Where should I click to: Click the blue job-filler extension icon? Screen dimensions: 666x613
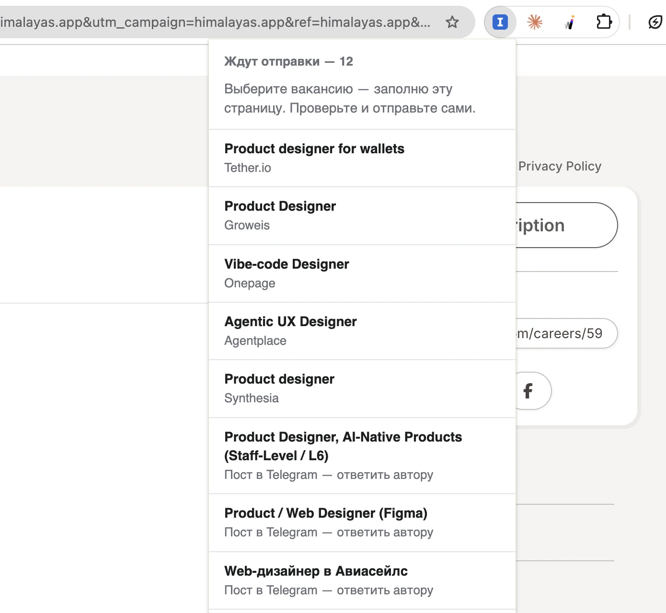[500, 22]
